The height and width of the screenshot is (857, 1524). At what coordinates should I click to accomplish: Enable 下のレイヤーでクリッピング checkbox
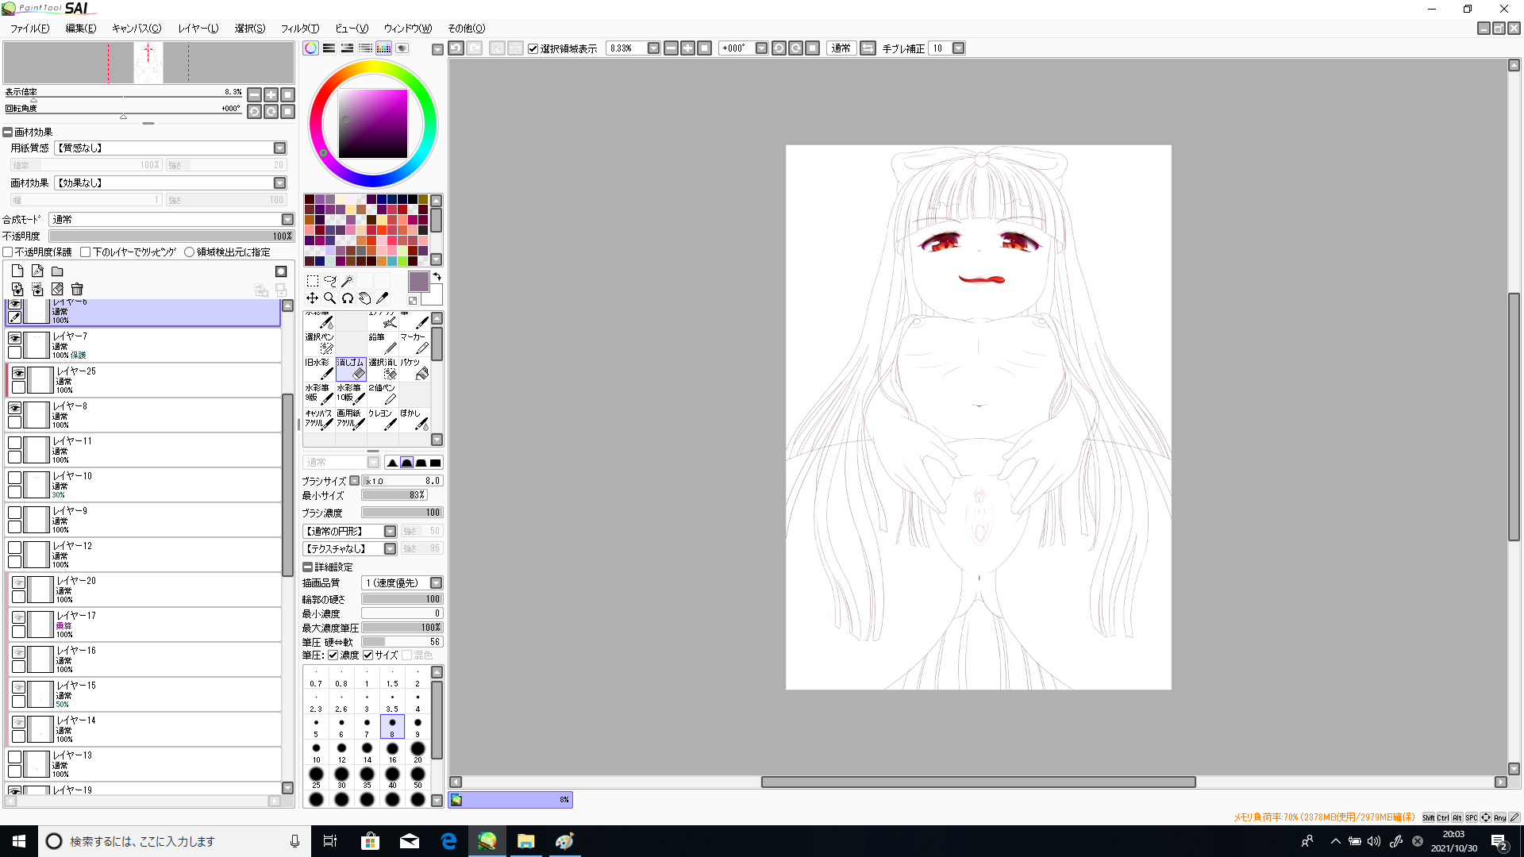pyautogui.click(x=86, y=252)
